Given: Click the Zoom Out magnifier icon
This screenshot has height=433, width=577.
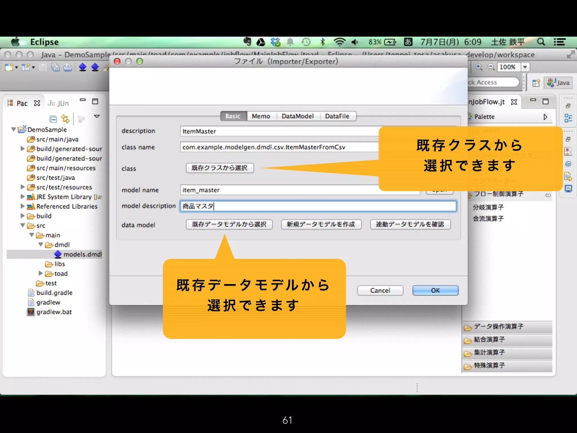Looking at the screenshot, I should click(x=491, y=67).
